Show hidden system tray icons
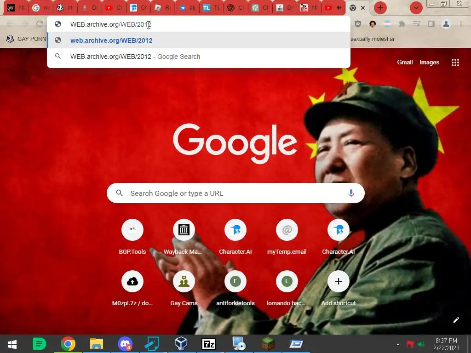The width and height of the screenshot is (471, 353). pyautogui.click(x=398, y=344)
